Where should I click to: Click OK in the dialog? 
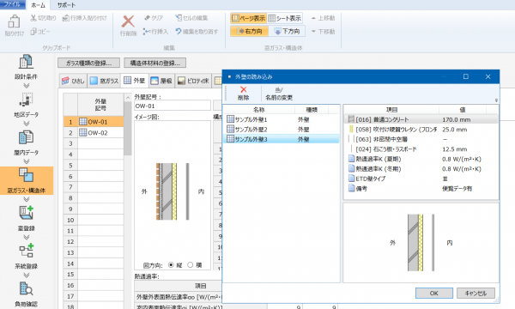[433, 293]
